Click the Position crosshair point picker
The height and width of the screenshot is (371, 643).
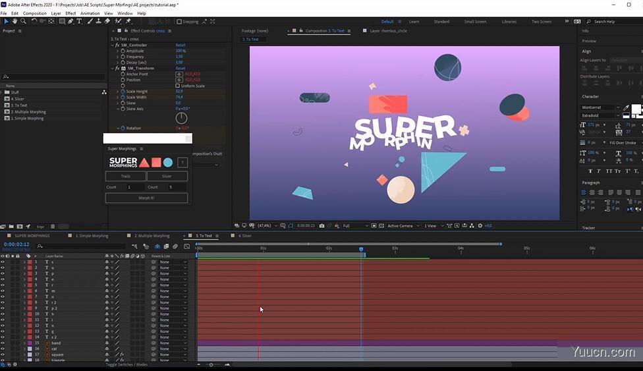179,80
